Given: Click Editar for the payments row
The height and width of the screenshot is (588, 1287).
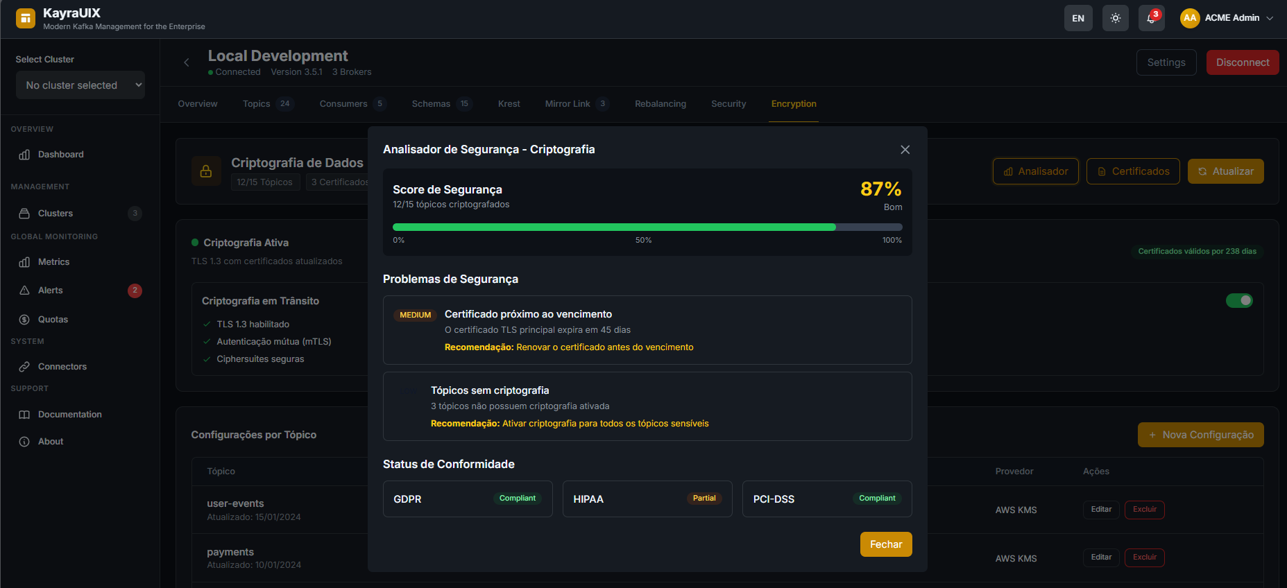Looking at the screenshot, I should coord(1101,557).
